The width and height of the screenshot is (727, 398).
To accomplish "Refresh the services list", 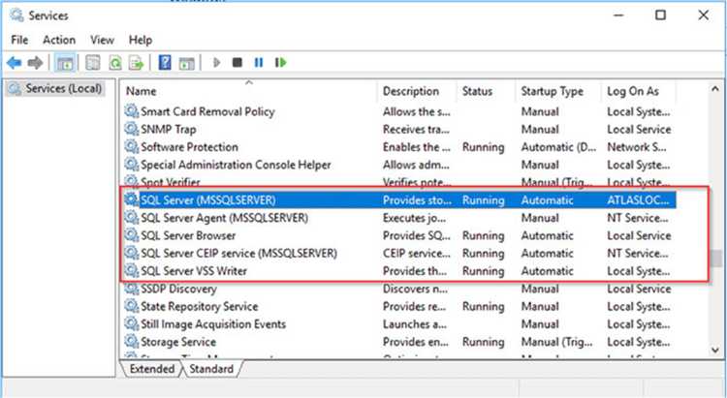I will pos(114,62).
